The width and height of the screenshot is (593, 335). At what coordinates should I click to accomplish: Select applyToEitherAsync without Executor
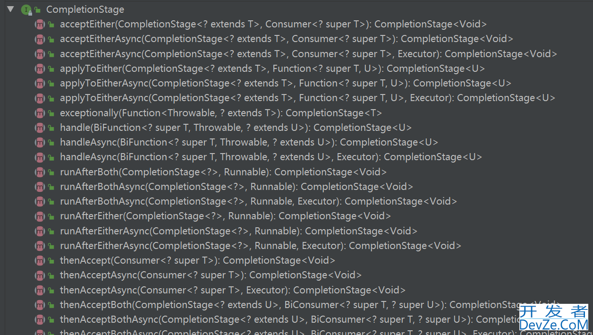pos(286,83)
